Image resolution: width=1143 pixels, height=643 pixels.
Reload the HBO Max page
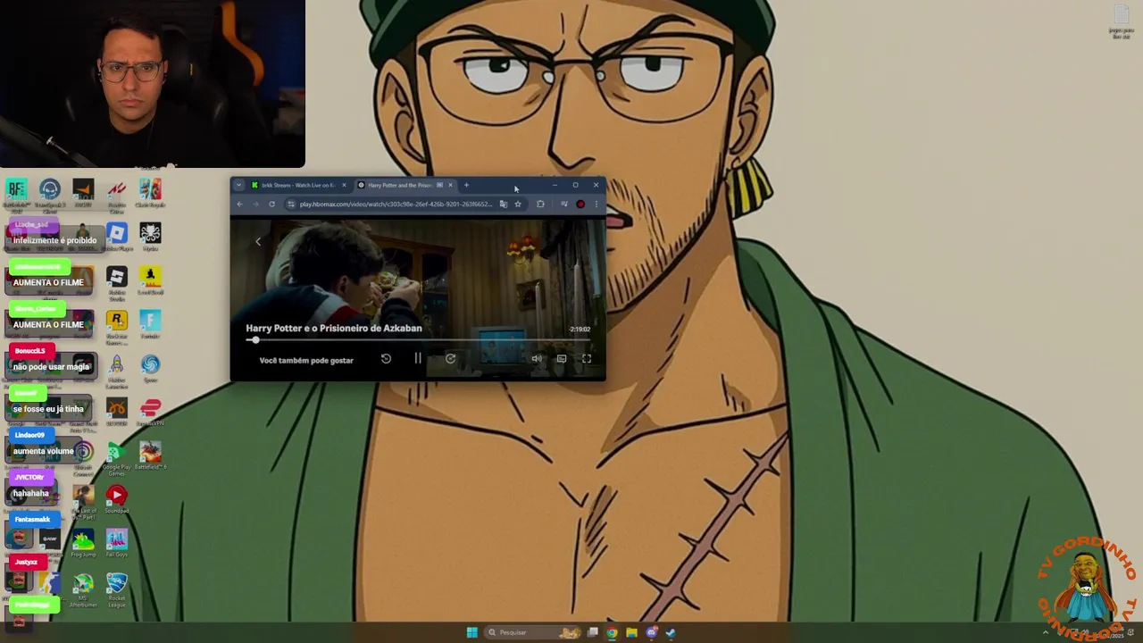(x=271, y=205)
